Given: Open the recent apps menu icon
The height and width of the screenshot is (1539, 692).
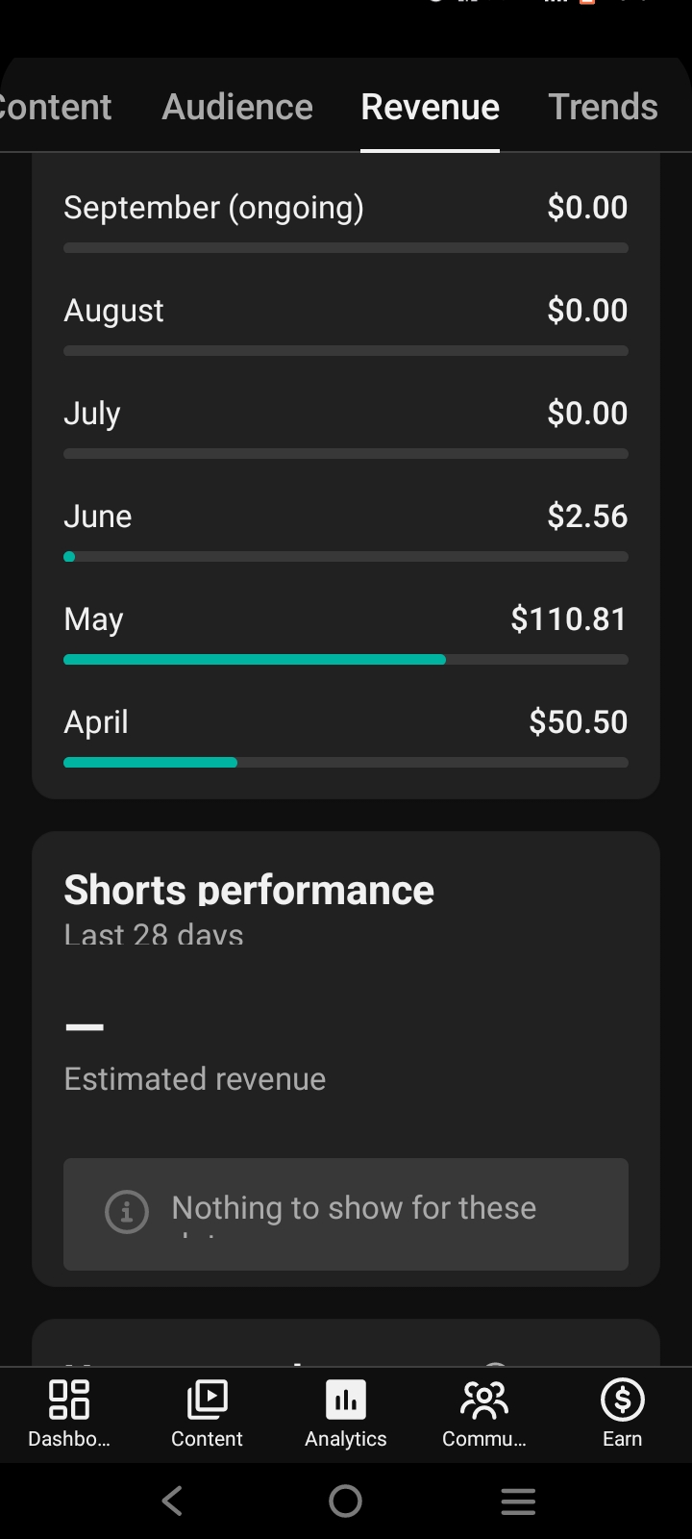Looking at the screenshot, I should point(518,1501).
